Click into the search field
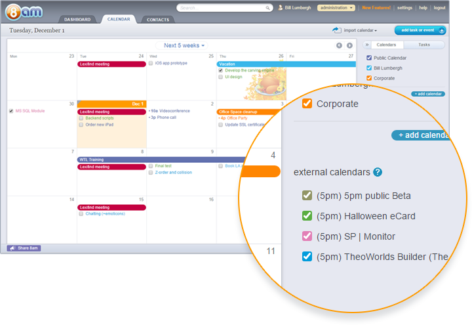472x325 pixels. (223, 8)
